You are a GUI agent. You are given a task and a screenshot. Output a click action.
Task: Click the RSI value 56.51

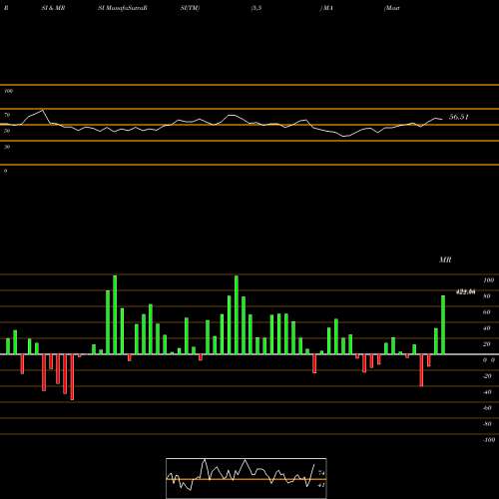click(459, 117)
